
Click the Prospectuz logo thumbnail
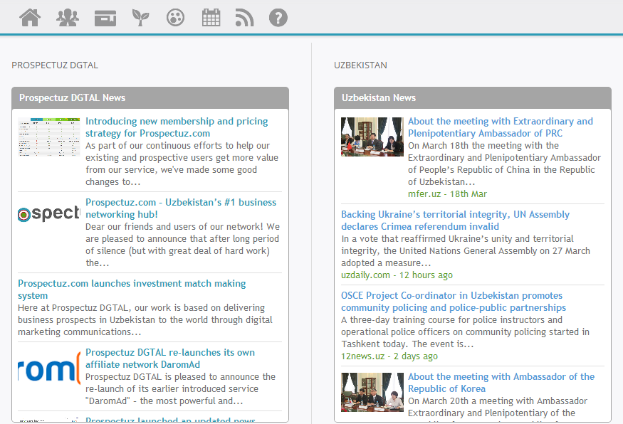(48, 214)
